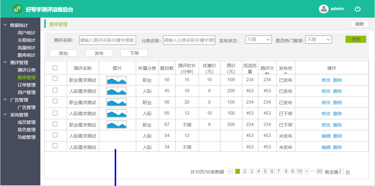Click 修改 in the 50-question row
This screenshot has width=375, height=186.
(326, 80)
